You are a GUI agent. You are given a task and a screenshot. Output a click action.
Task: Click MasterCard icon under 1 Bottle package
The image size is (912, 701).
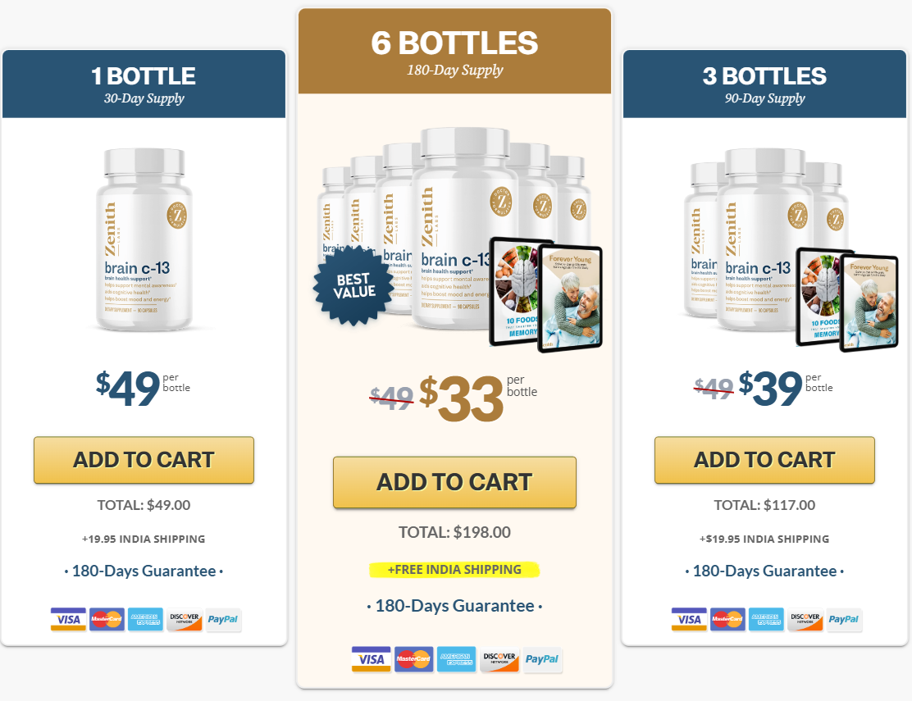click(x=107, y=619)
